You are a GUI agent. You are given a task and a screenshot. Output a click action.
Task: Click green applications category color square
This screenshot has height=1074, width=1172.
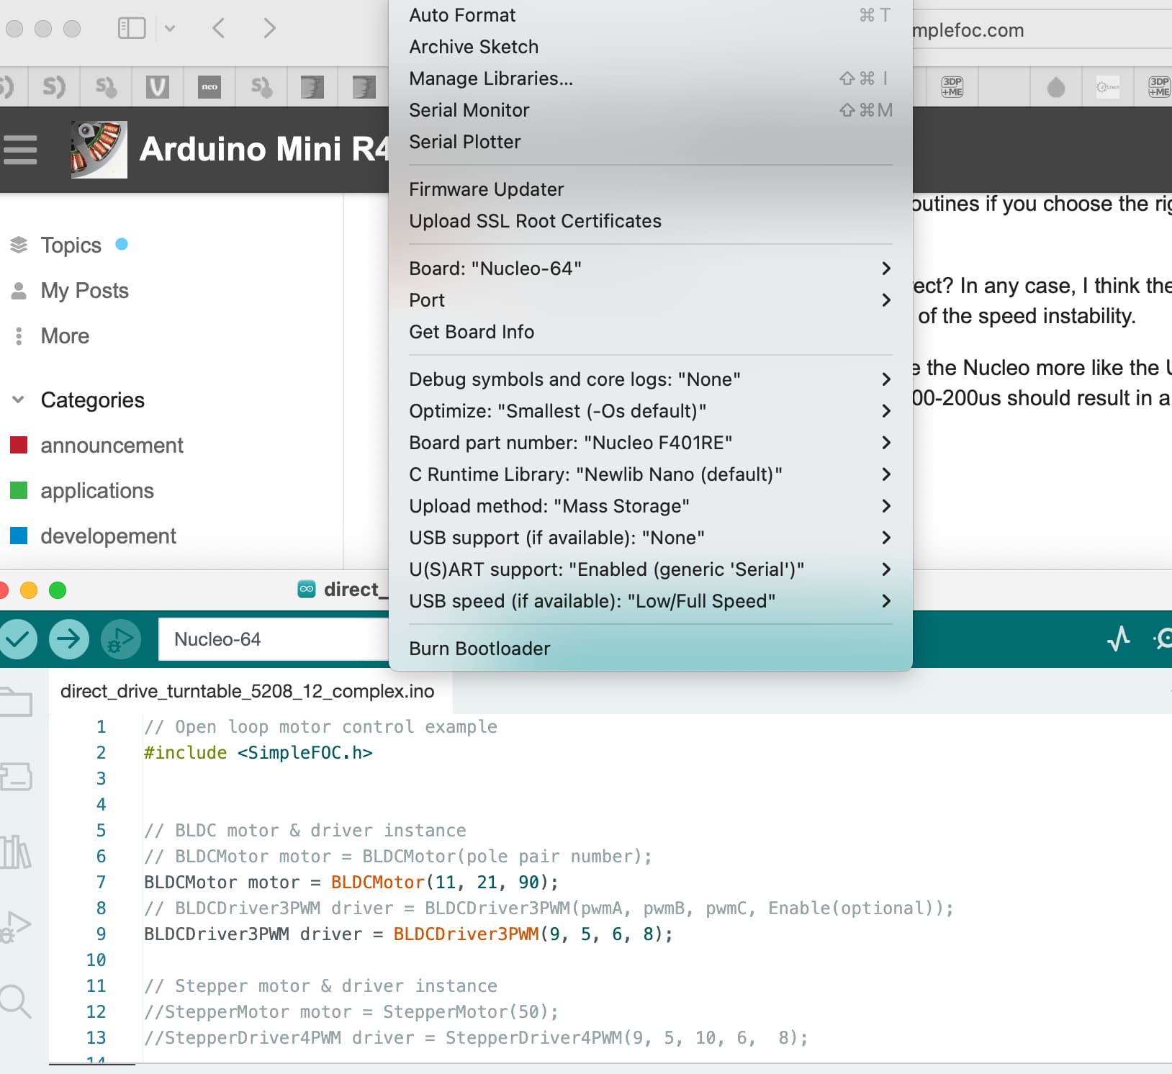(x=19, y=490)
